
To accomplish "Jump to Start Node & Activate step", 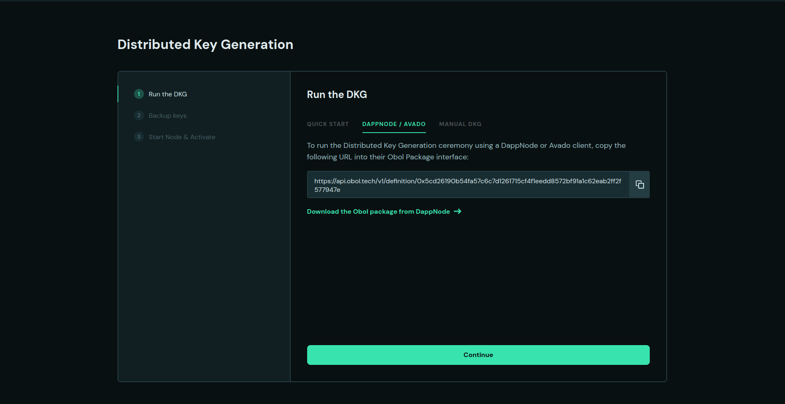I will pyautogui.click(x=182, y=137).
